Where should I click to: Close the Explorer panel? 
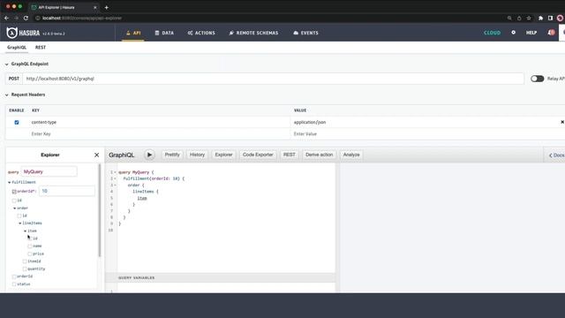(x=96, y=155)
